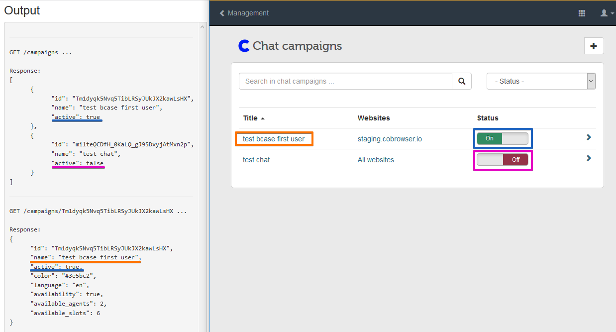The width and height of the screenshot is (616, 332).
Task: Sort by the Title column header
Action: [250, 118]
